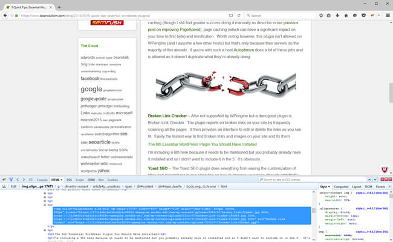Image resolution: width=393 pixels, height=242 pixels.
Task: Open the bookmarks library clipboard icon
Action: pos(328,16)
